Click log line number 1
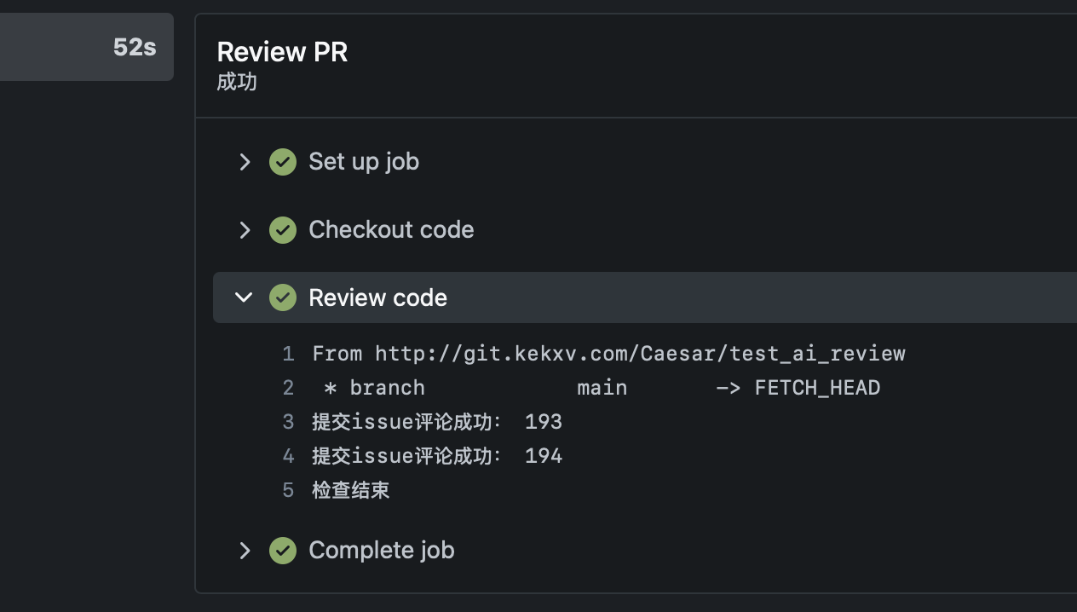This screenshot has height=612, width=1077. tap(288, 354)
